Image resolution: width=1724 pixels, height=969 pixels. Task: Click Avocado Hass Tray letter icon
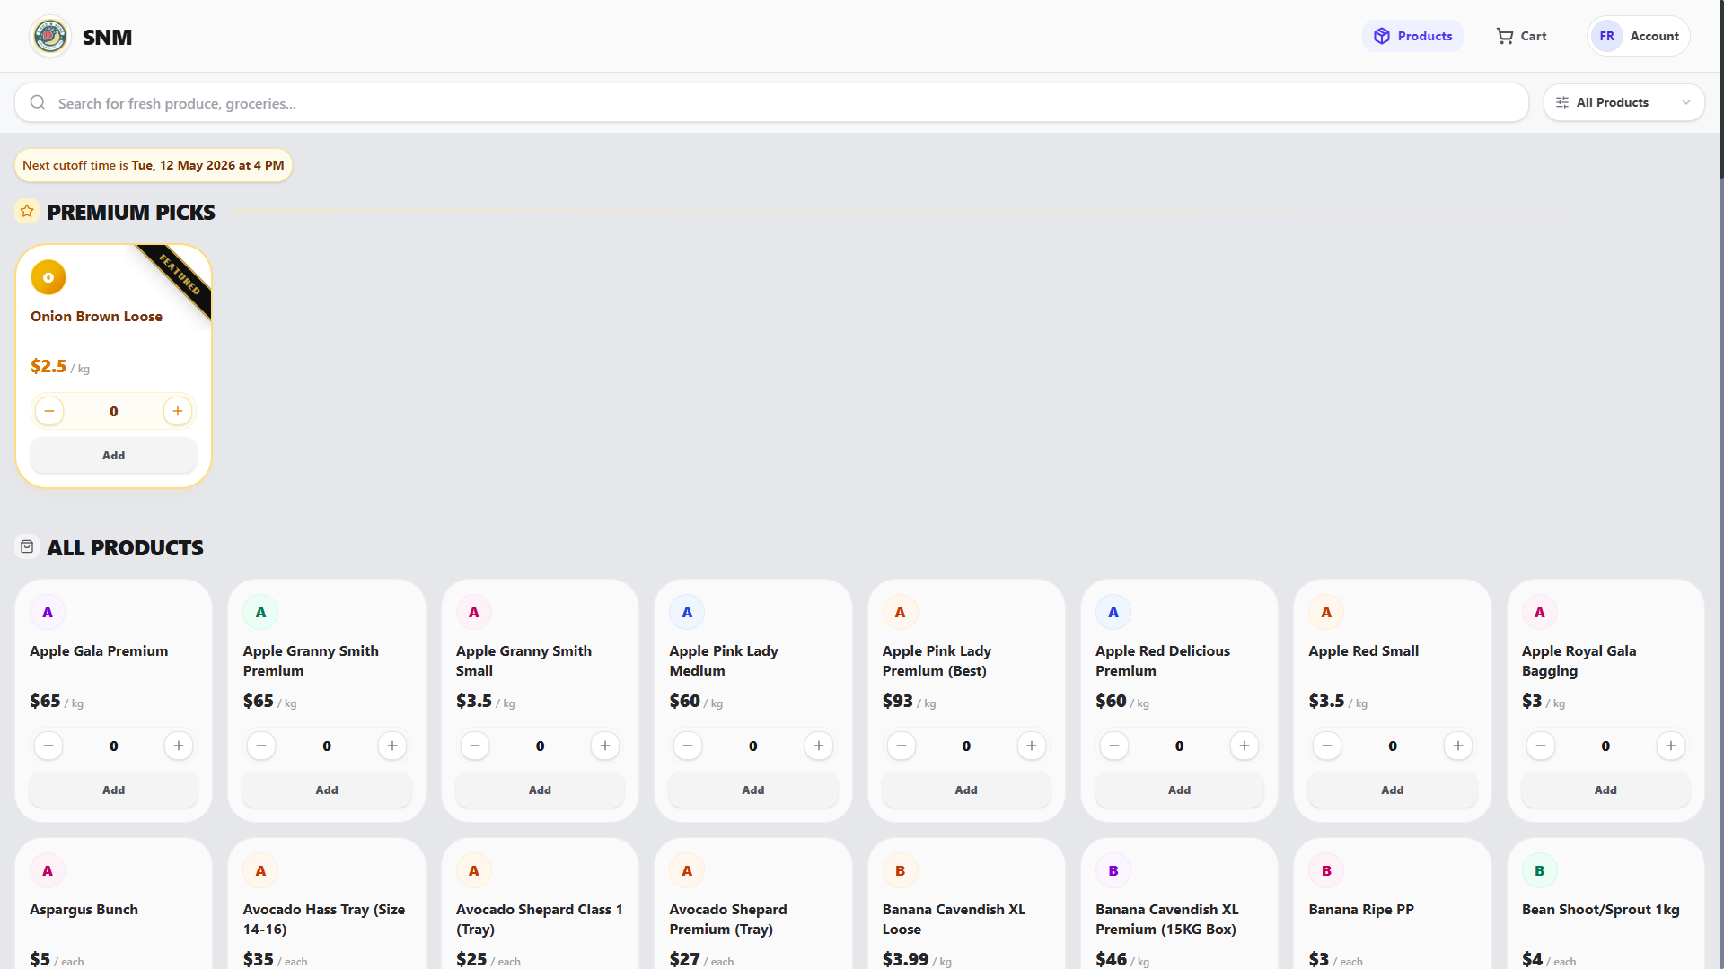pos(260,870)
